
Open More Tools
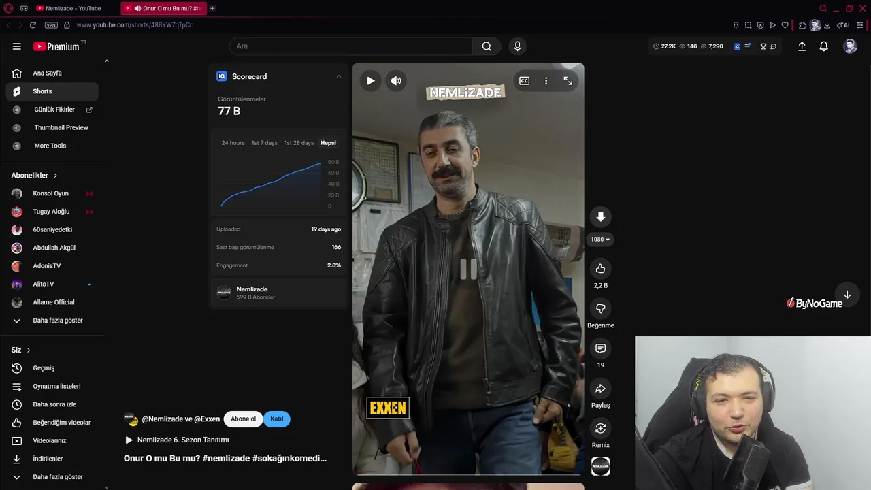pos(52,146)
